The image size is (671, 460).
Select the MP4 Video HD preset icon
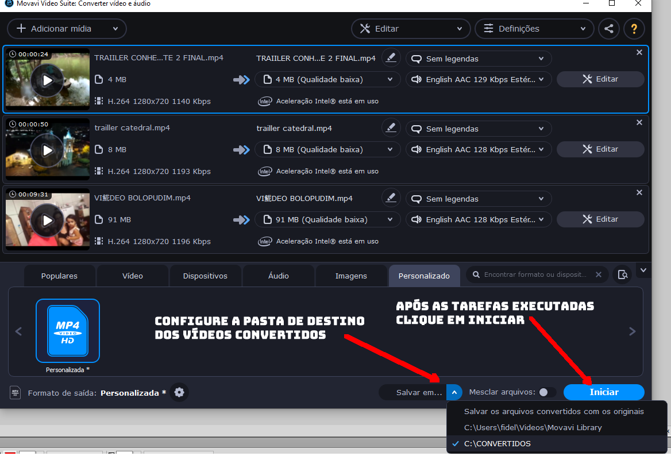tap(68, 331)
